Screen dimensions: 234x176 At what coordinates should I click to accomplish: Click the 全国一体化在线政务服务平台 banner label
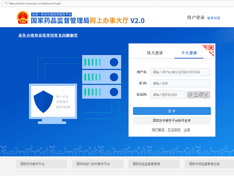click(52, 14)
